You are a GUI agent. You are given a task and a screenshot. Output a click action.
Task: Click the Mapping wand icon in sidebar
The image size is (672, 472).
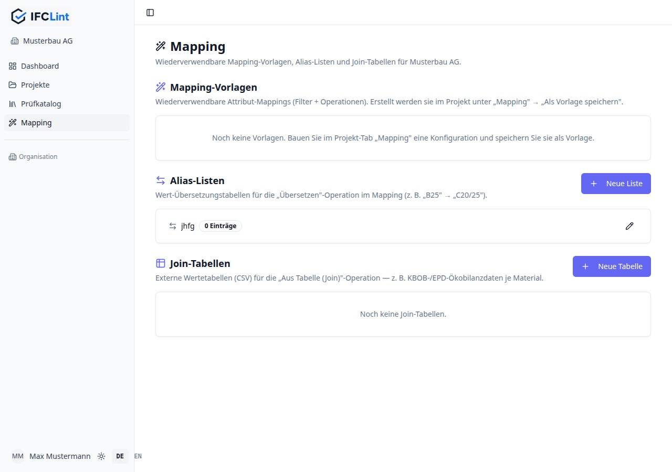13,123
